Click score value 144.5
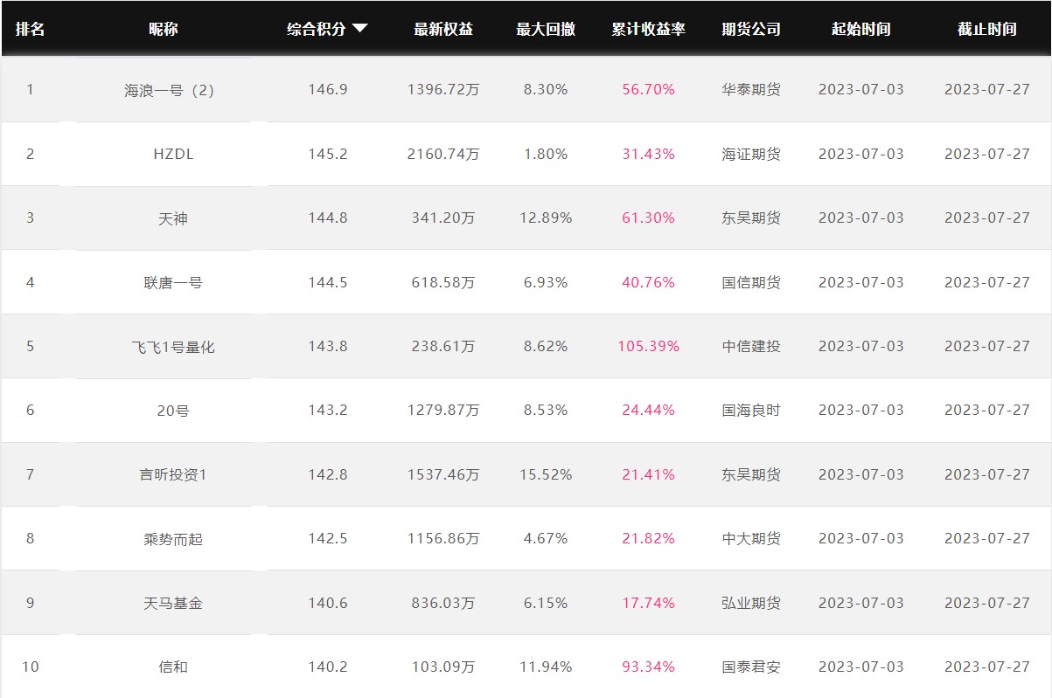The image size is (1052, 698). 328,282
